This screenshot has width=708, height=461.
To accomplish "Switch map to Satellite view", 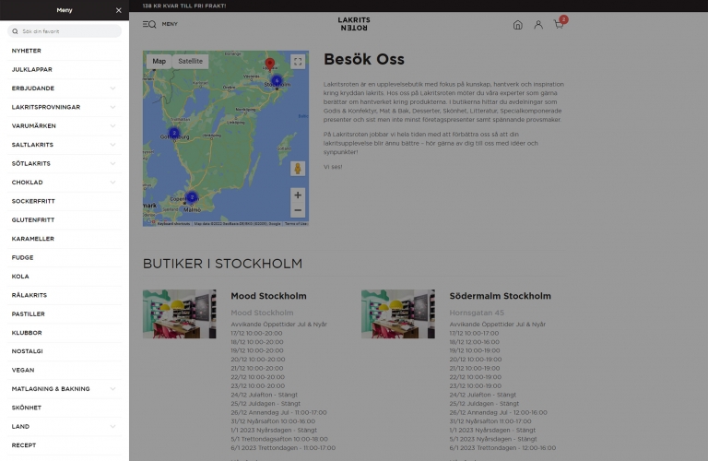I will point(190,62).
